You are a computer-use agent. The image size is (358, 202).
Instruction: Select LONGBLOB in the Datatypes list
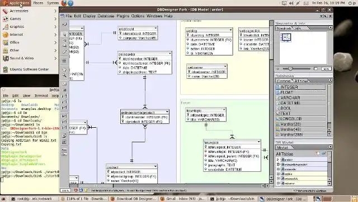[300, 119]
